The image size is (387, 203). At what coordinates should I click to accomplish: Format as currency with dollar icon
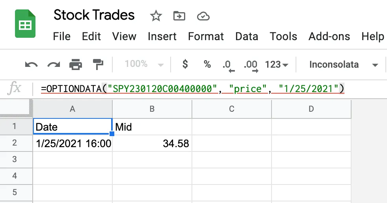185,64
